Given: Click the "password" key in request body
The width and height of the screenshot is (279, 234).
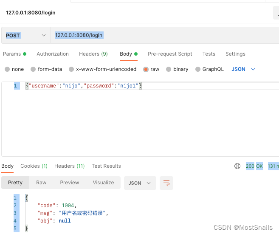Looking at the screenshot, I should pyautogui.click(x=99, y=86).
